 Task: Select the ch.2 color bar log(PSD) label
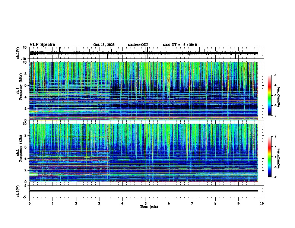pyautogui.click(x=279, y=159)
